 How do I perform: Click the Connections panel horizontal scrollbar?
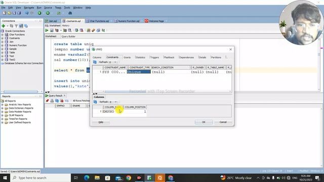point(21,92)
